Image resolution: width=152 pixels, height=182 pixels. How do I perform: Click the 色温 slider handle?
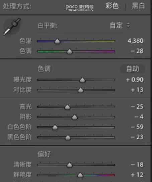[x=57, y=41]
